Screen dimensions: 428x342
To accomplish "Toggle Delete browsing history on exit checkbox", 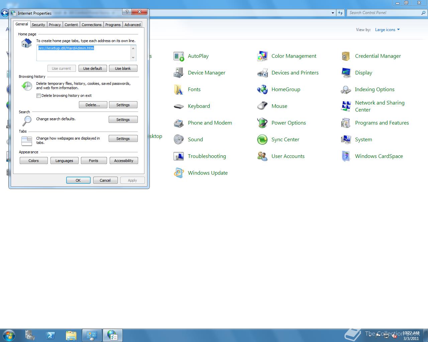I will pyautogui.click(x=38, y=96).
